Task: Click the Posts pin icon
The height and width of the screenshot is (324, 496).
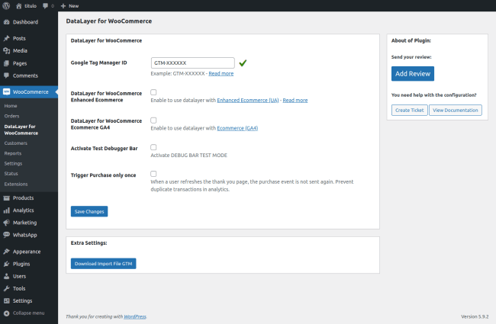Action: [x=6, y=38]
